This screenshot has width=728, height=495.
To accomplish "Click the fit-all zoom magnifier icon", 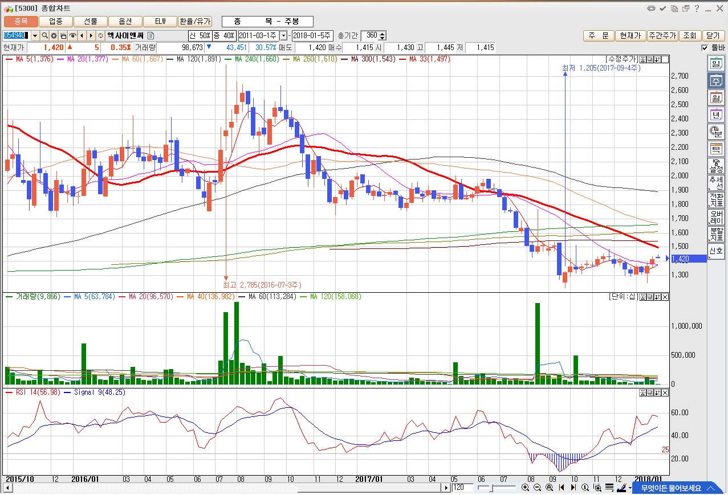I will 549,488.
